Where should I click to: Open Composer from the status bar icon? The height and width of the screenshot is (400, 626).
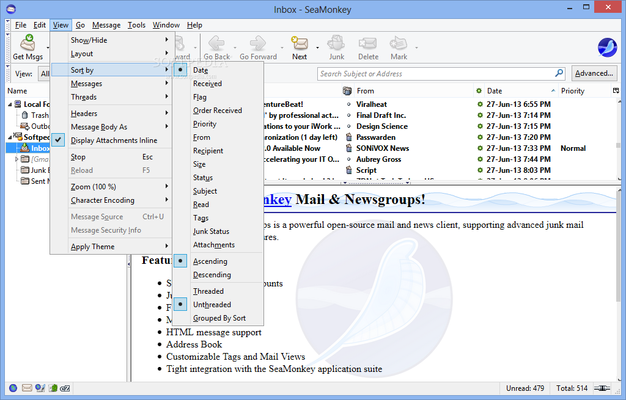[x=40, y=388]
